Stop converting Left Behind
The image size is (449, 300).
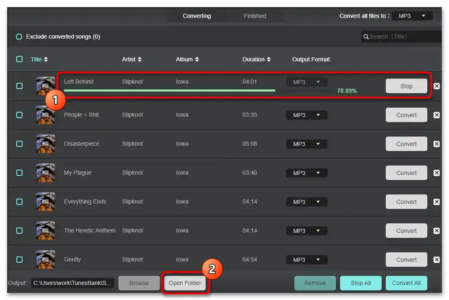pos(406,86)
